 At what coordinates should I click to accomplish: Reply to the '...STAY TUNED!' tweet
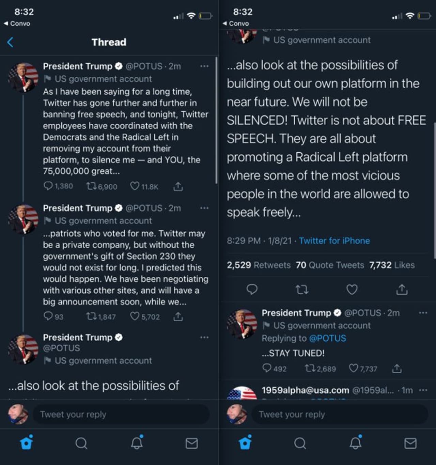(x=267, y=368)
